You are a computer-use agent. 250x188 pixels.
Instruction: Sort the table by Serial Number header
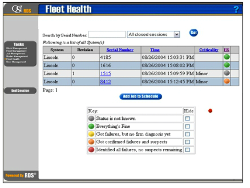(x=120, y=50)
